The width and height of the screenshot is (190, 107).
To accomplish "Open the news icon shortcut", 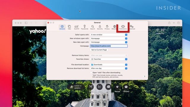I will [x=108, y=87].
